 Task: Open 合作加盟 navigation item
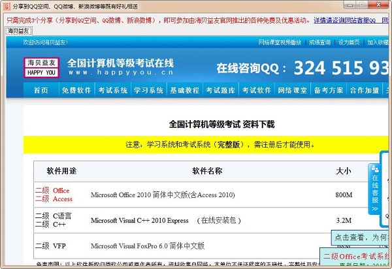click(365, 90)
